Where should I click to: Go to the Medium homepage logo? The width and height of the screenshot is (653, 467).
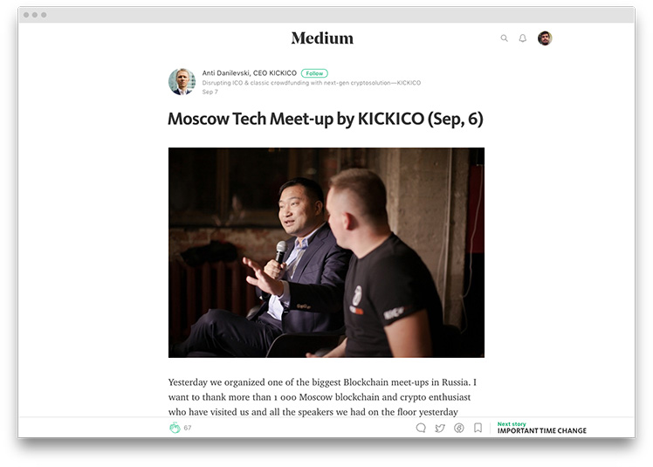tap(322, 38)
